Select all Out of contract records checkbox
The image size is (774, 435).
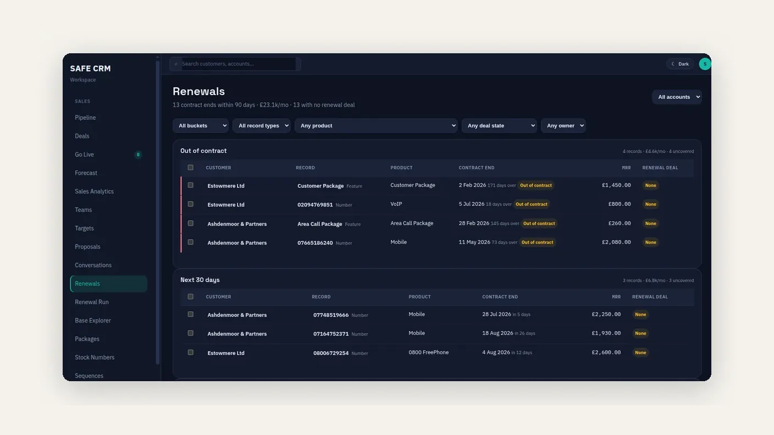191,168
